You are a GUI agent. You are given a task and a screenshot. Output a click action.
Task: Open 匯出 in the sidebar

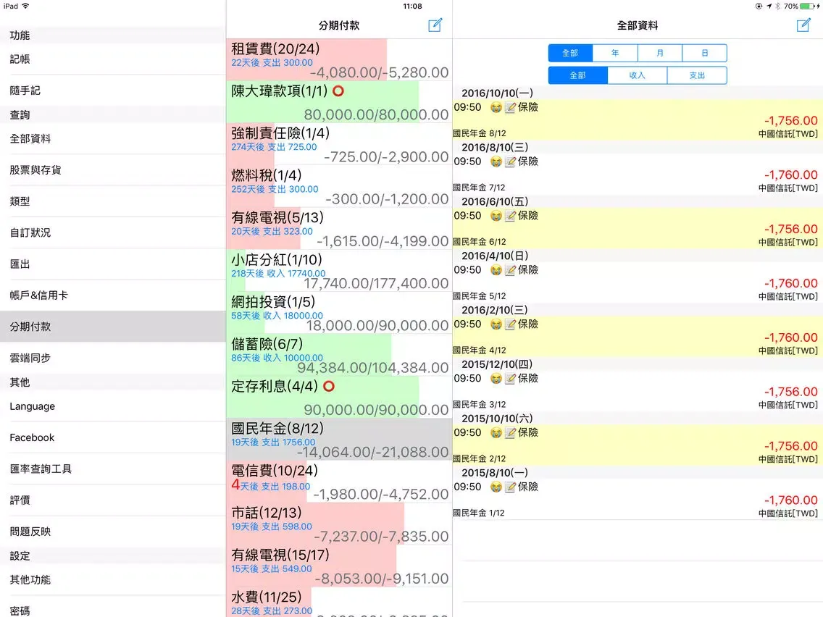(x=113, y=264)
